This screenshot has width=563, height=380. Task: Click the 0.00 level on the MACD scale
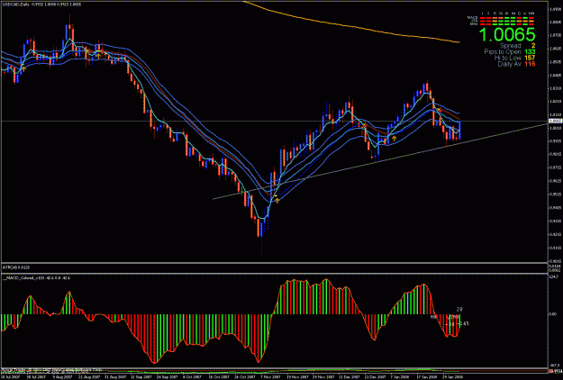553,314
